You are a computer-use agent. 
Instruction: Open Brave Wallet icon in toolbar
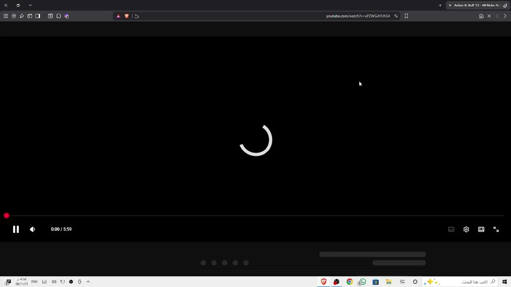tap(30, 16)
